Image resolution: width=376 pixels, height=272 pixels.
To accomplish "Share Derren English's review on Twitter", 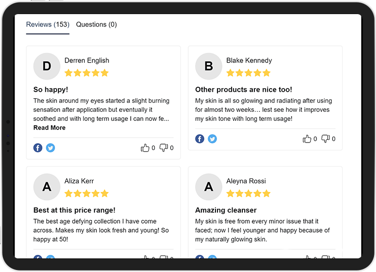I will coord(50,148).
